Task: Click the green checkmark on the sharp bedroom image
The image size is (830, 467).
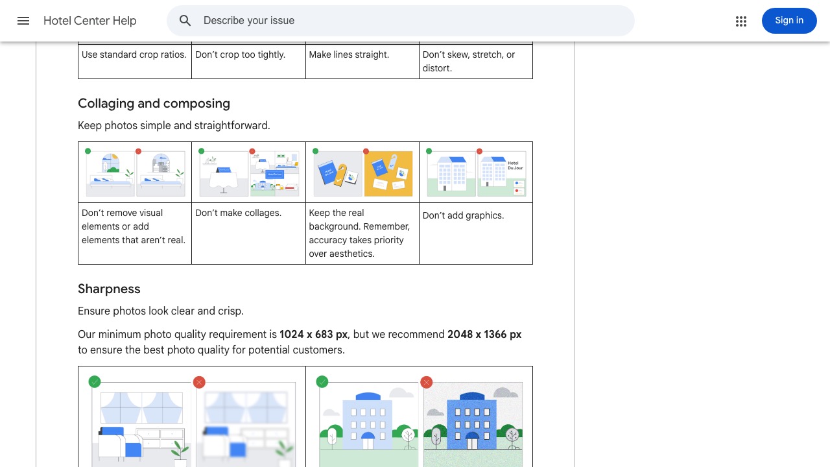Action: click(x=95, y=382)
